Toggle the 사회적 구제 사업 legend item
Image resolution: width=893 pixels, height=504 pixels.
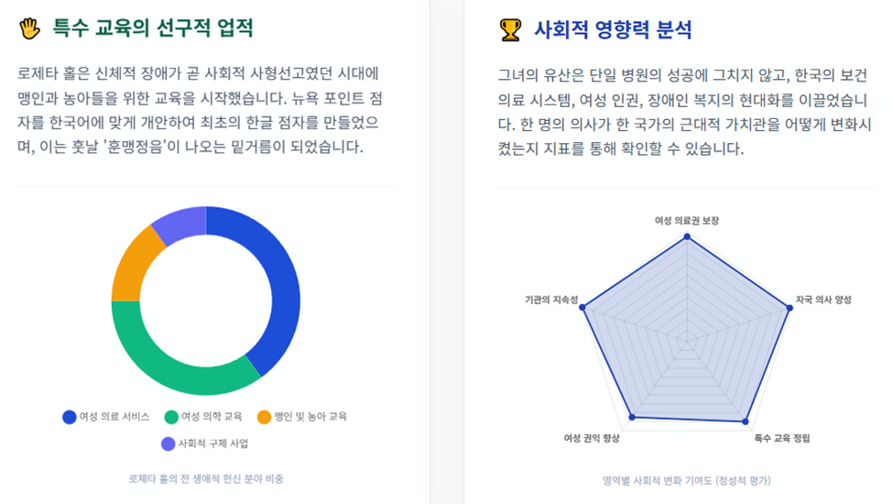pyautogui.click(x=205, y=444)
